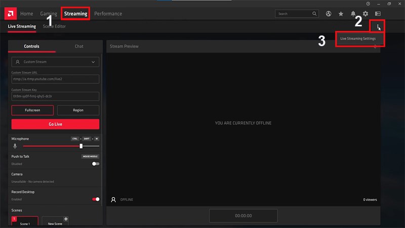Click the offline user profile icon

pos(113,200)
